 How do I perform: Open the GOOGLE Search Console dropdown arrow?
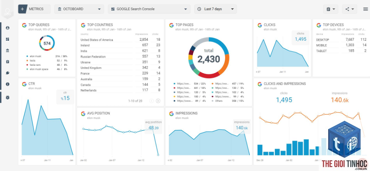[x=185, y=9]
